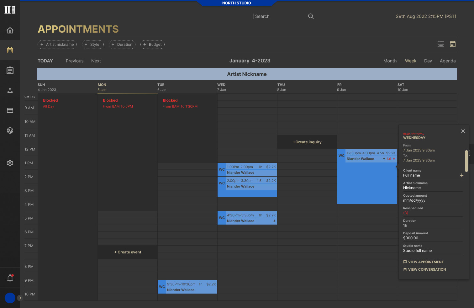Switch to Month view
474x308 pixels.
click(390, 61)
